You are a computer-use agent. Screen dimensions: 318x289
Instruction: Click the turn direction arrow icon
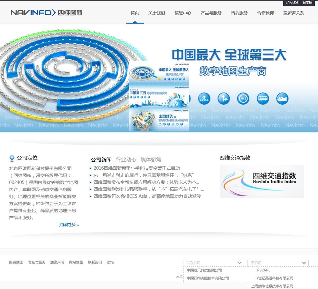[x=224, y=99]
